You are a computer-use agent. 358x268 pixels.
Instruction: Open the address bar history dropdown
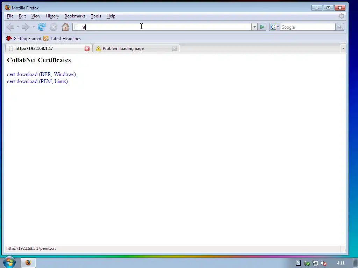255,27
